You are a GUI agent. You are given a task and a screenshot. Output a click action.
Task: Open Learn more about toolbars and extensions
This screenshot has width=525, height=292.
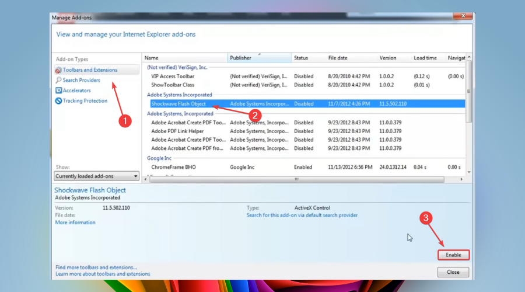pos(103,274)
